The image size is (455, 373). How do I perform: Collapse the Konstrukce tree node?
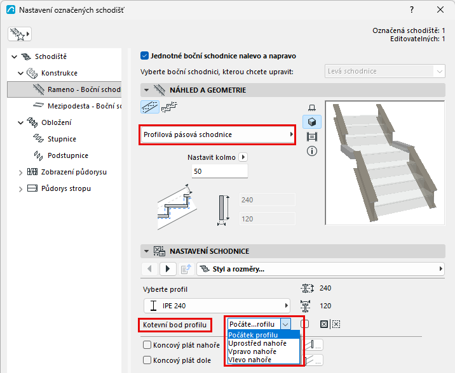20,74
